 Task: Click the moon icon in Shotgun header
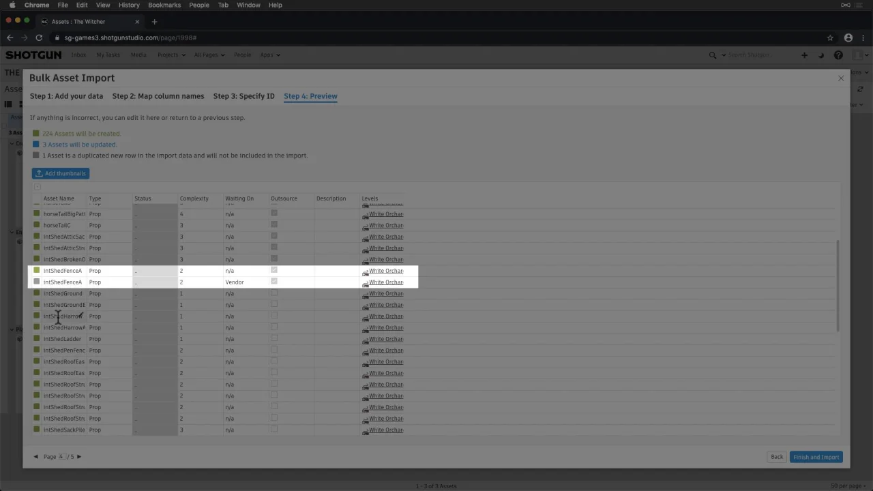point(821,55)
